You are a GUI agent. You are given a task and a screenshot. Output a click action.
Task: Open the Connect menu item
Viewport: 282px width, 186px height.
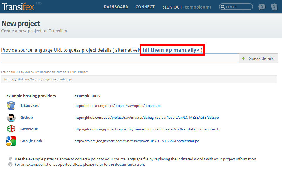pos(145,7)
